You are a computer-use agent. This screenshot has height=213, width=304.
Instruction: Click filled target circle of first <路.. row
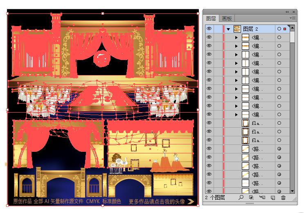point(279,149)
